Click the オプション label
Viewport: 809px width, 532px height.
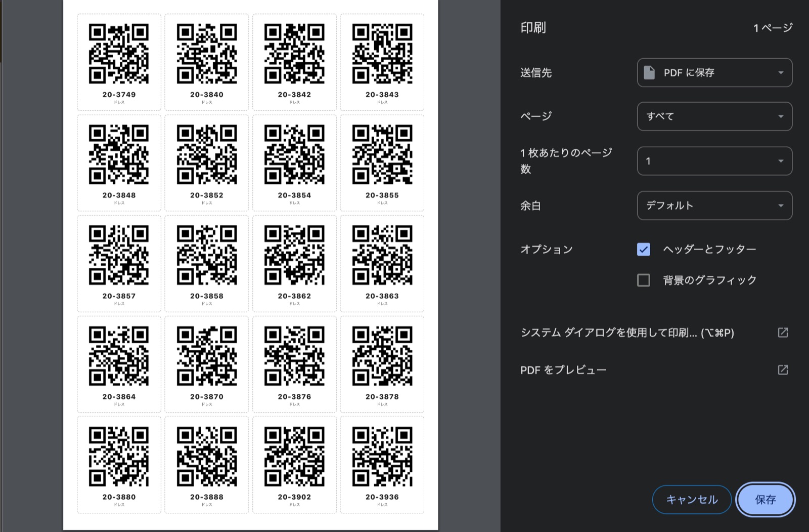coord(547,249)
